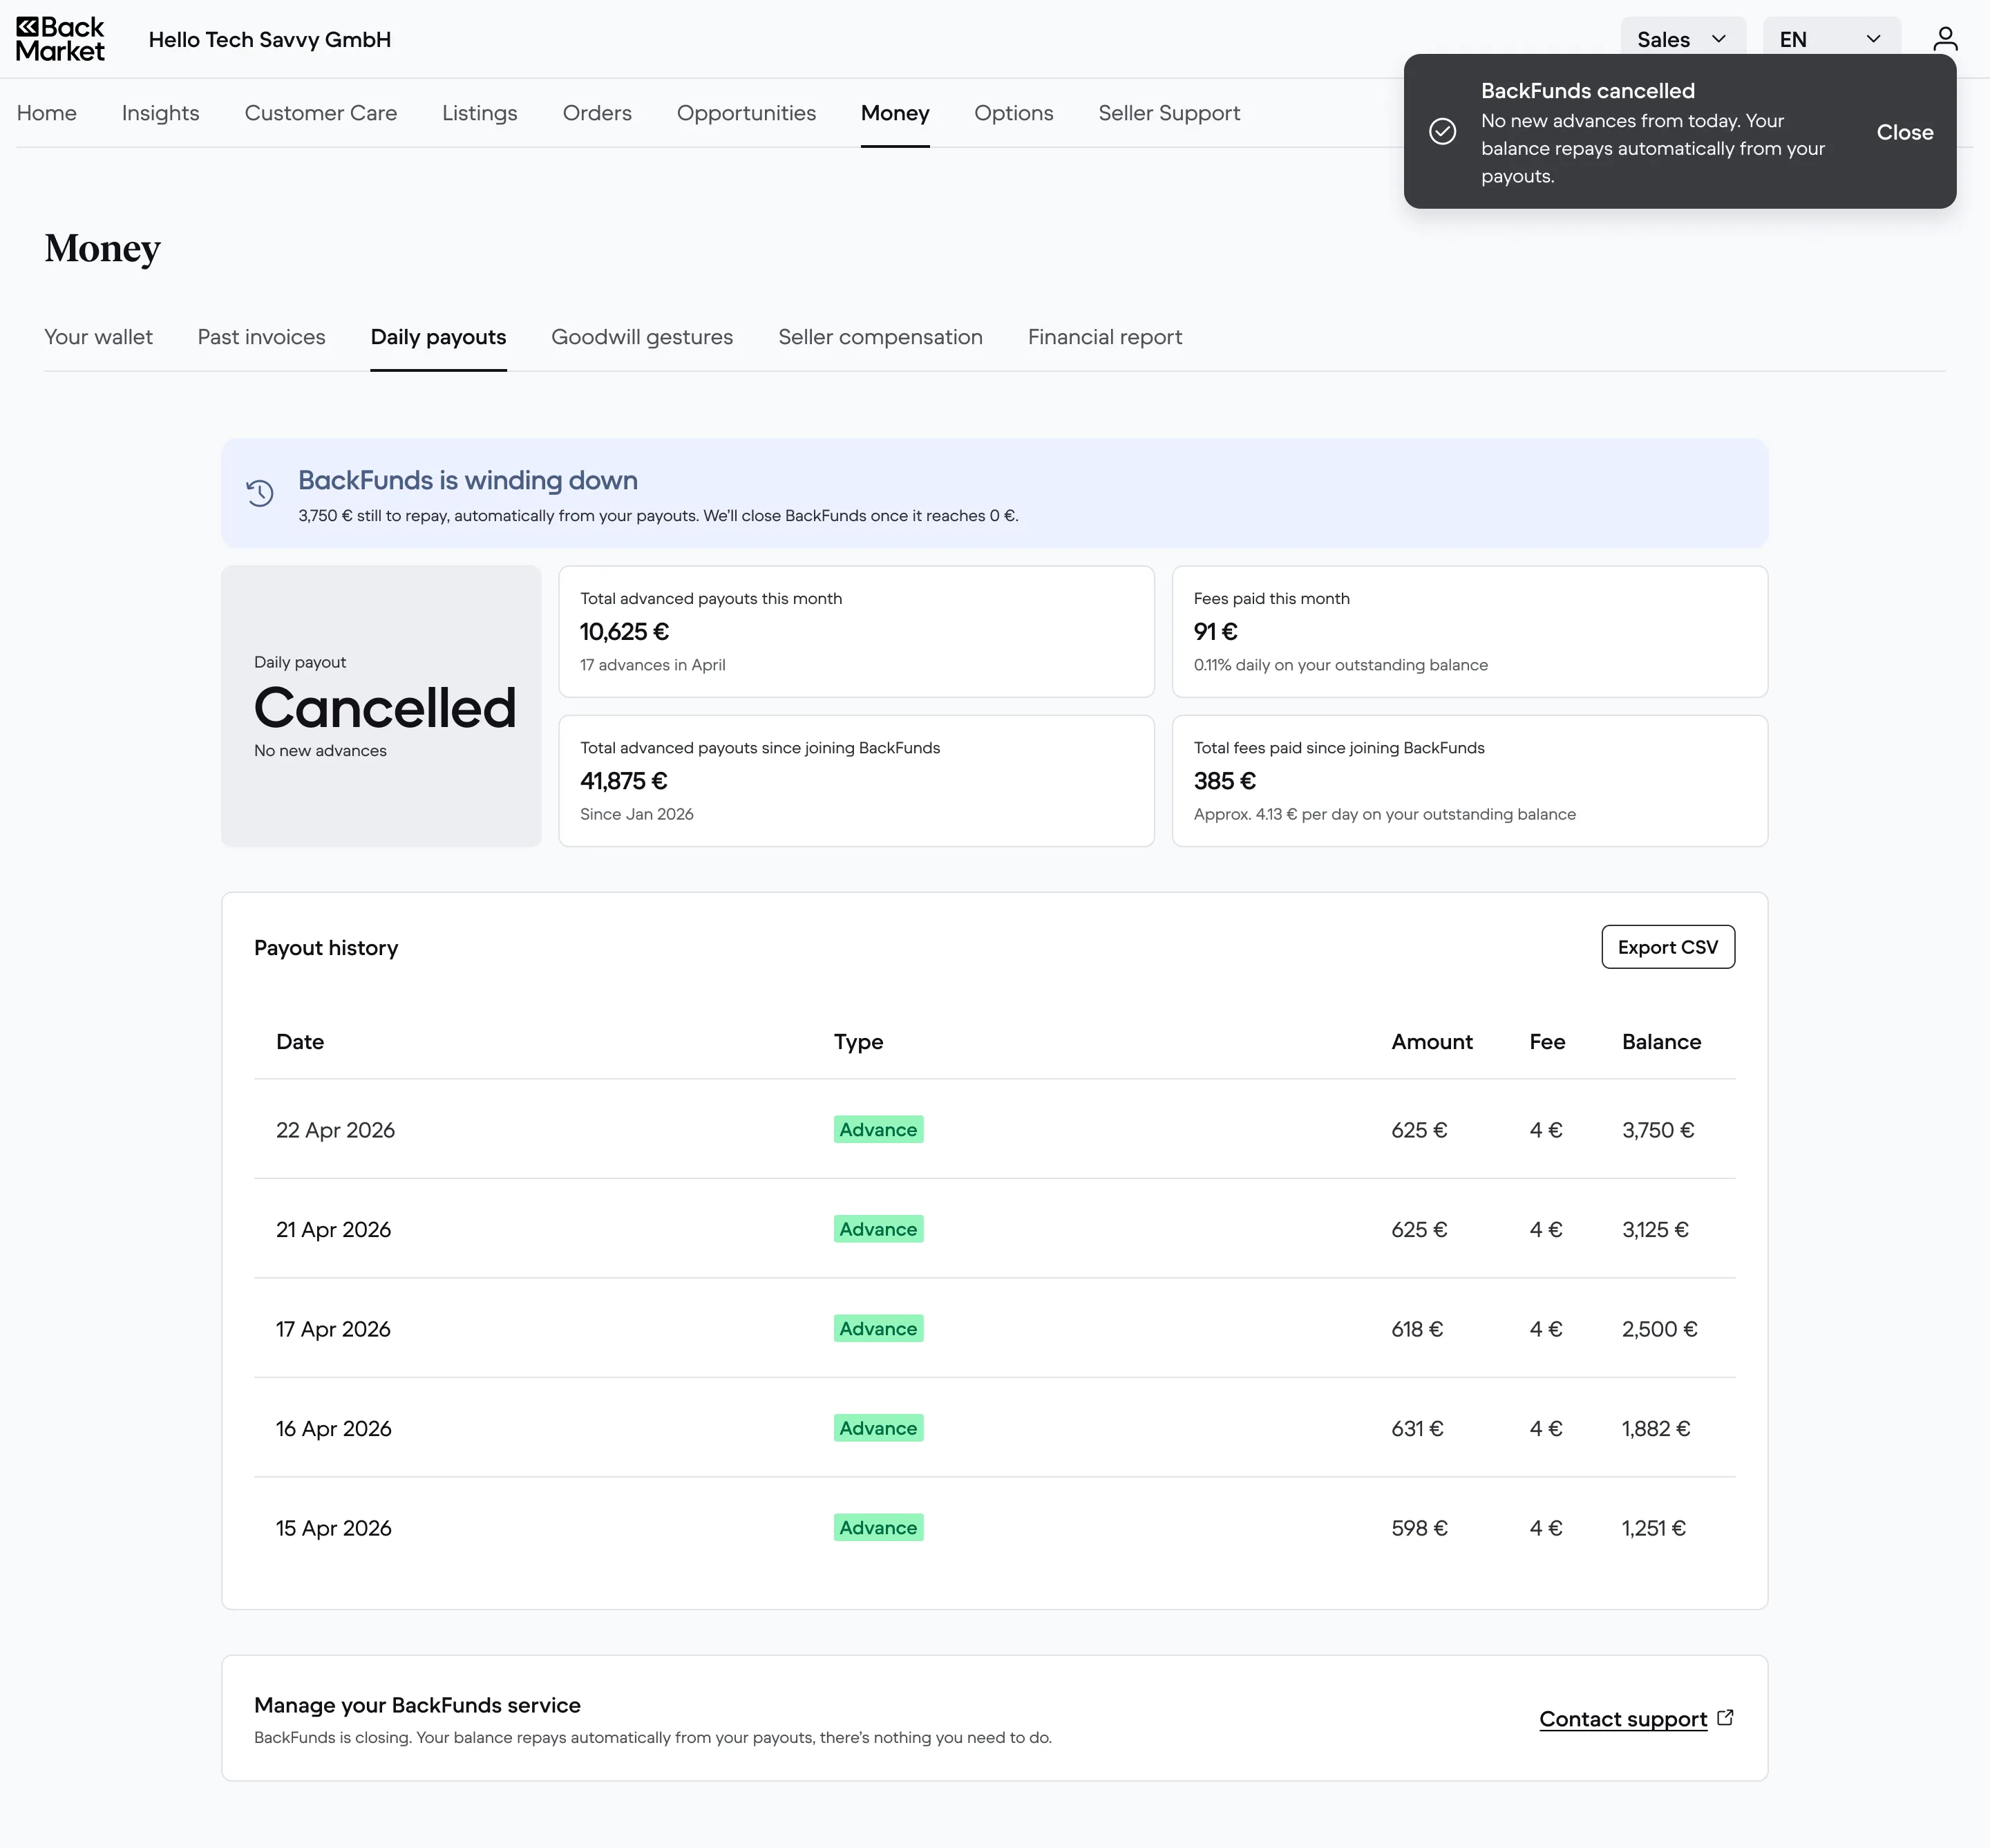
Task: Open Customer Care in the navigation
Action: 321,113
